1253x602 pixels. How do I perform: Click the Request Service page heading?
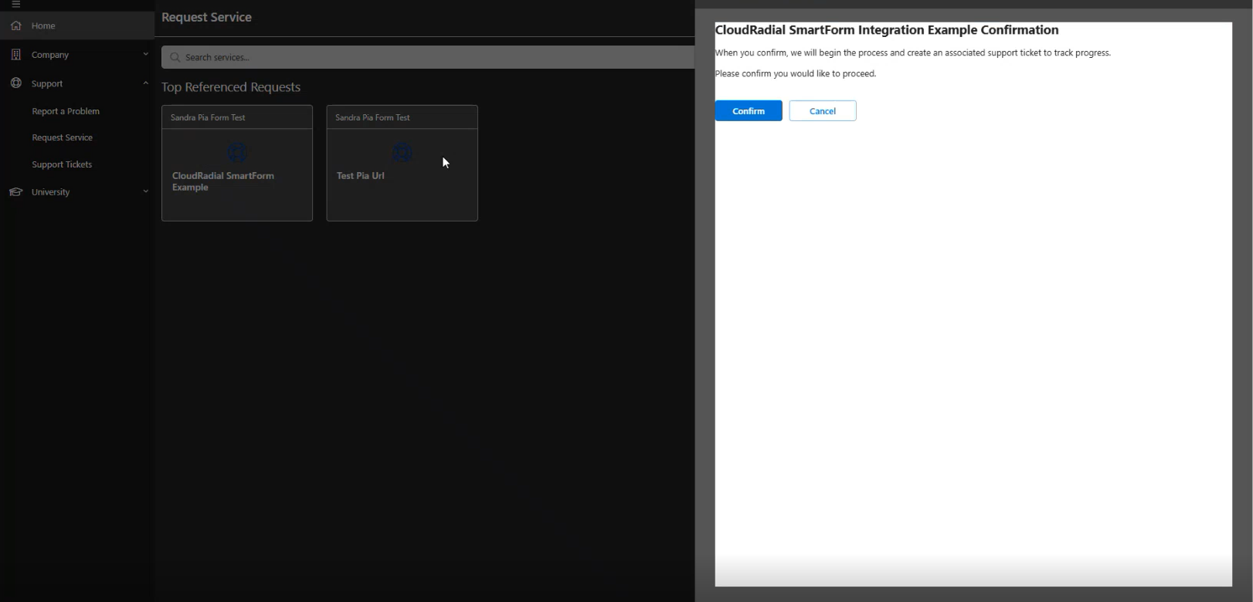point(206,17)
